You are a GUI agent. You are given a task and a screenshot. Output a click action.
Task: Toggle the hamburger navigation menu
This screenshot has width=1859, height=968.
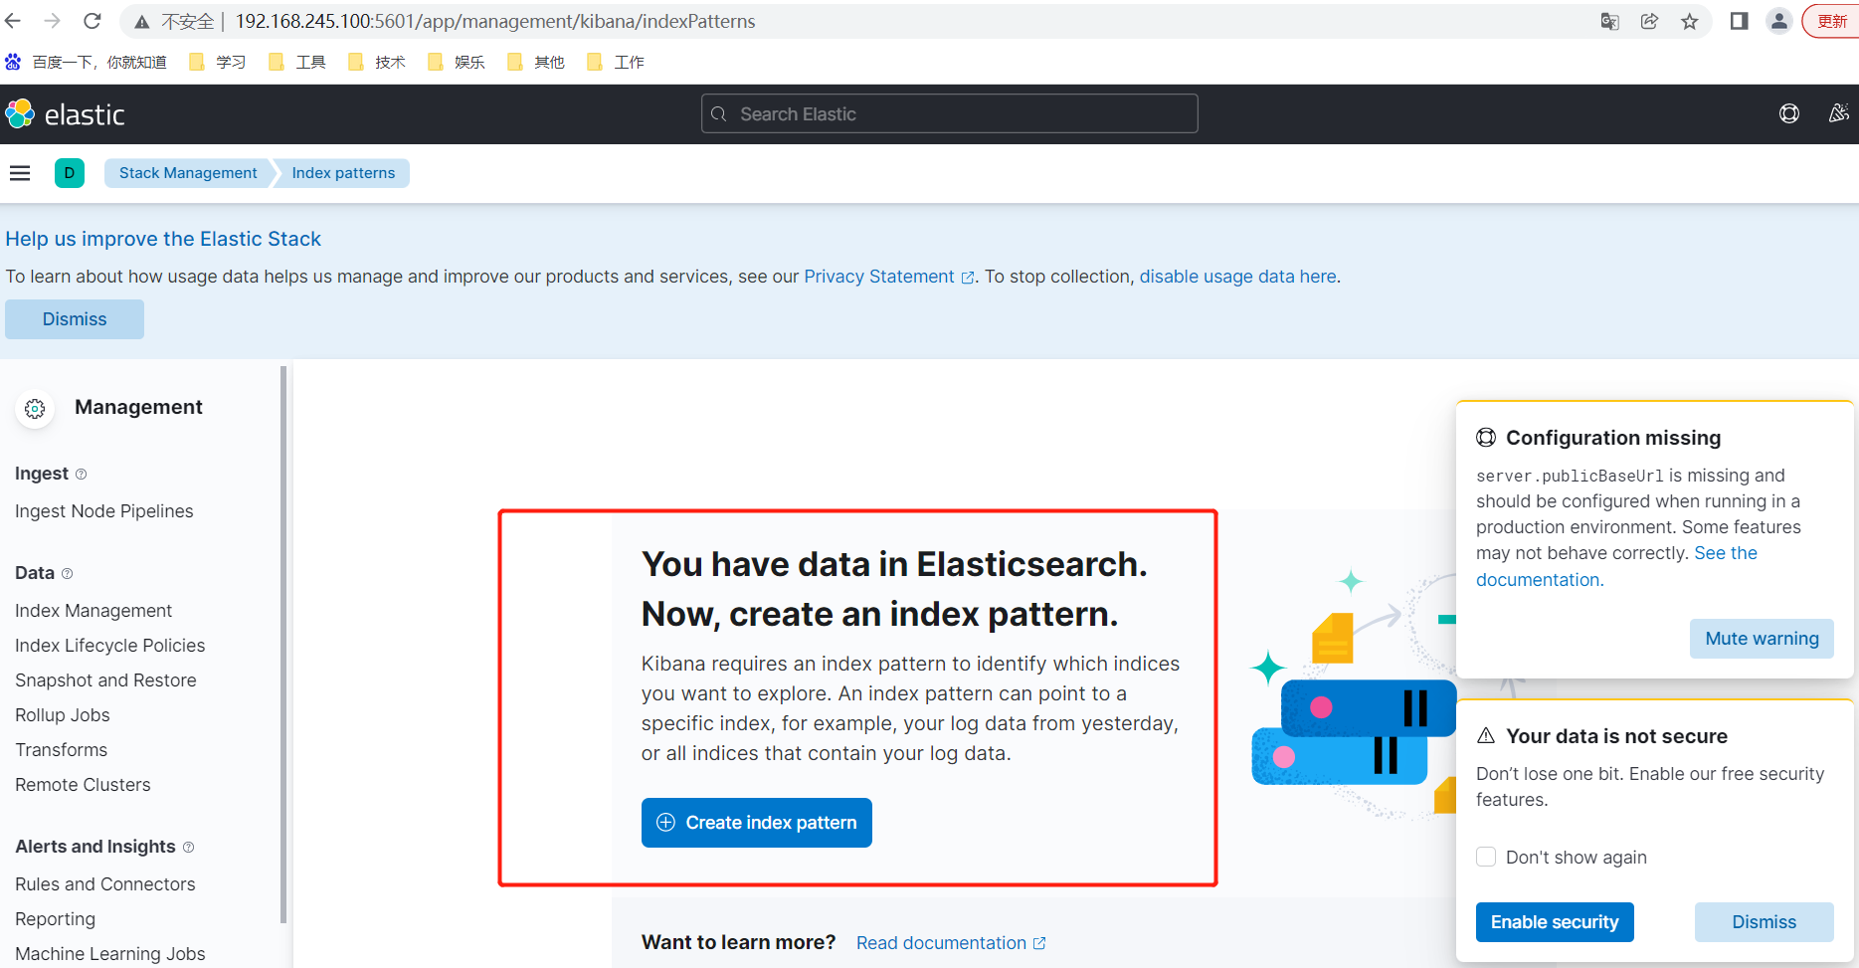(20, 173)
